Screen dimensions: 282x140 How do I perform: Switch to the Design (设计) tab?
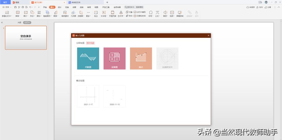tap(60, 7)
